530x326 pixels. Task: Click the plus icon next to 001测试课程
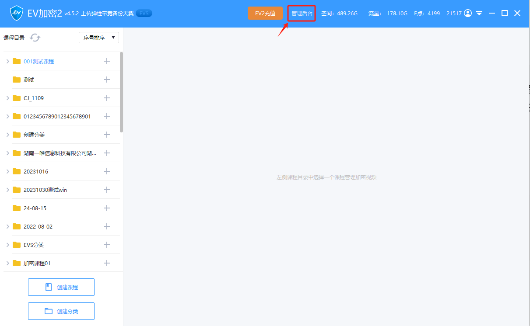click(106, 61)
